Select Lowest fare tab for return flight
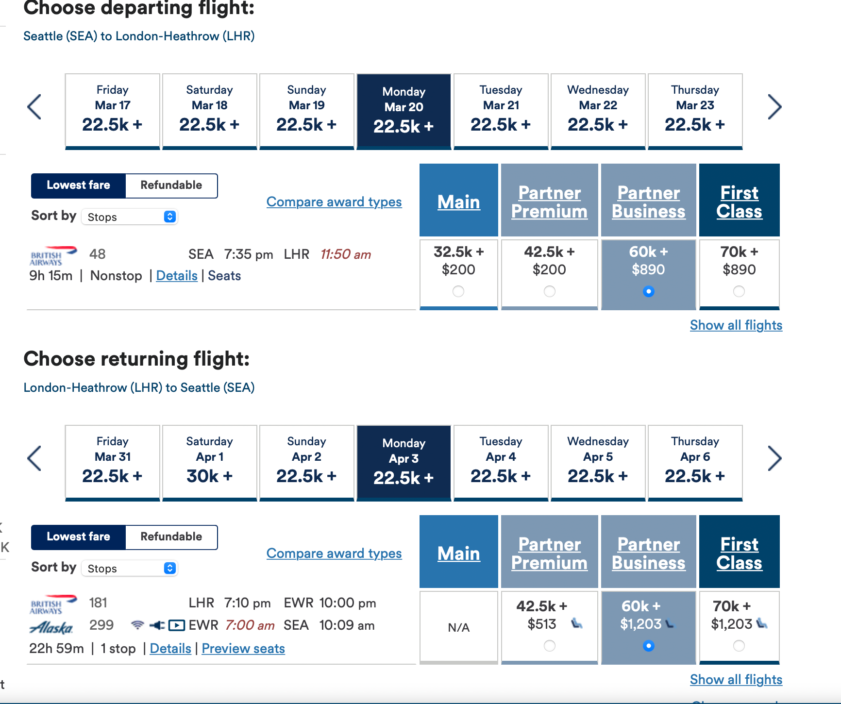Image resolution: width=841 pixels, height=704 pixels. coord(78,537)
